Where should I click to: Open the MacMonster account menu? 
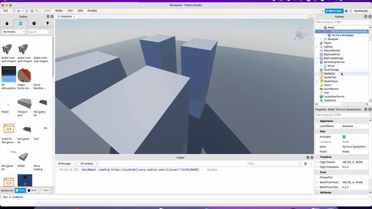point(361,11)
